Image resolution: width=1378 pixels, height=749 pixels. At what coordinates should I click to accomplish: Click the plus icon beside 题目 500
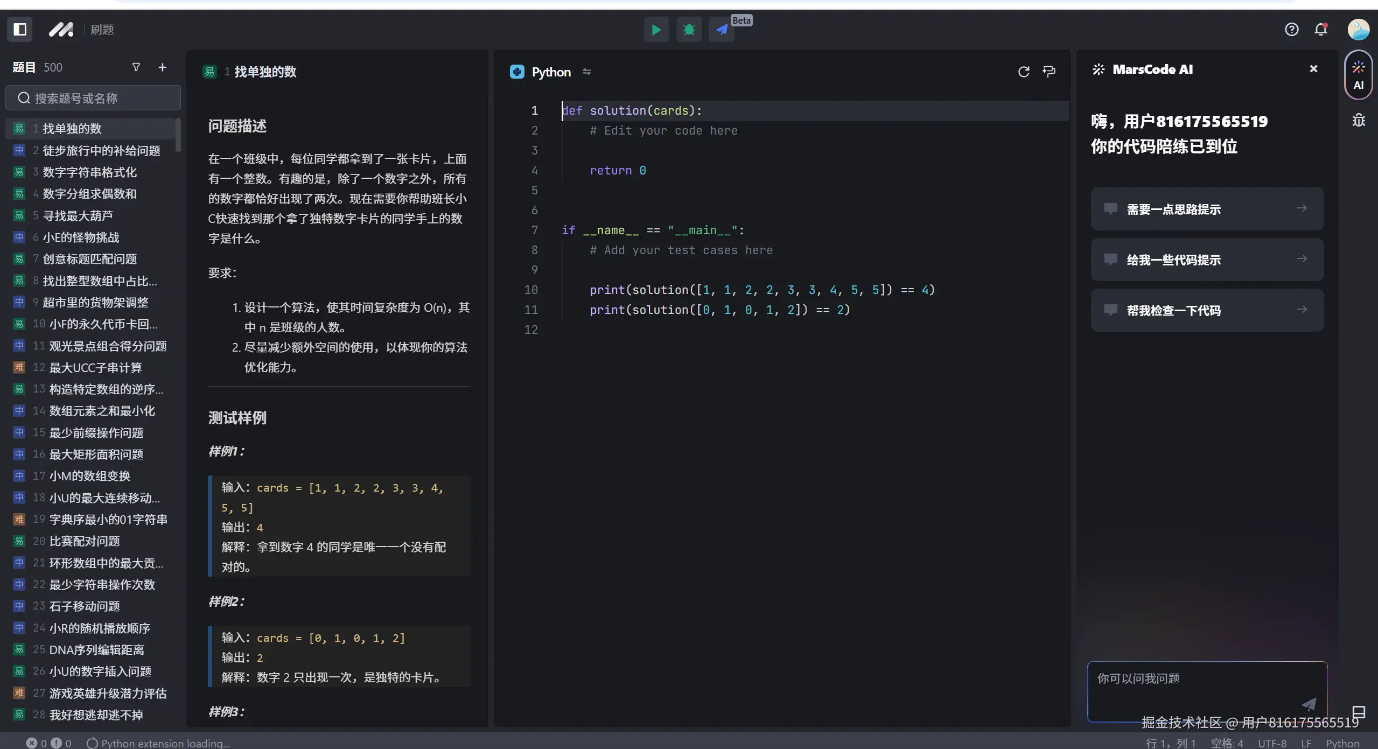point(162,67)
